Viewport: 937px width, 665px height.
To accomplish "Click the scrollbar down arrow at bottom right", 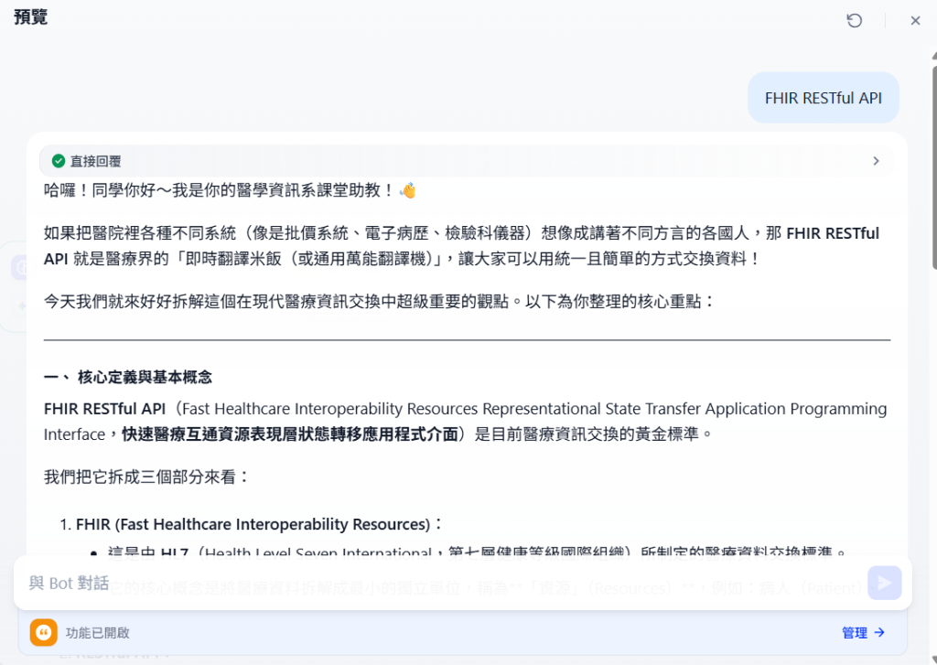I will point(934,660).
